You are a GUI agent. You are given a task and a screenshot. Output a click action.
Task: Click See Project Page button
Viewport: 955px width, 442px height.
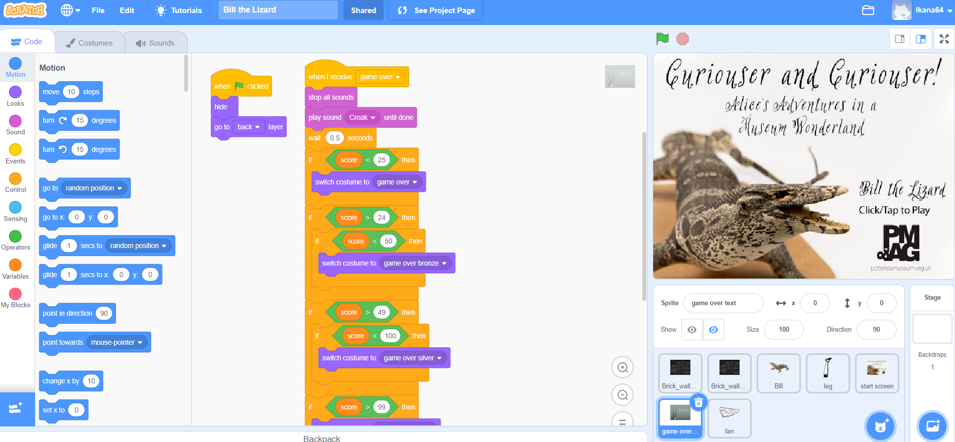[x=435, y=10]
